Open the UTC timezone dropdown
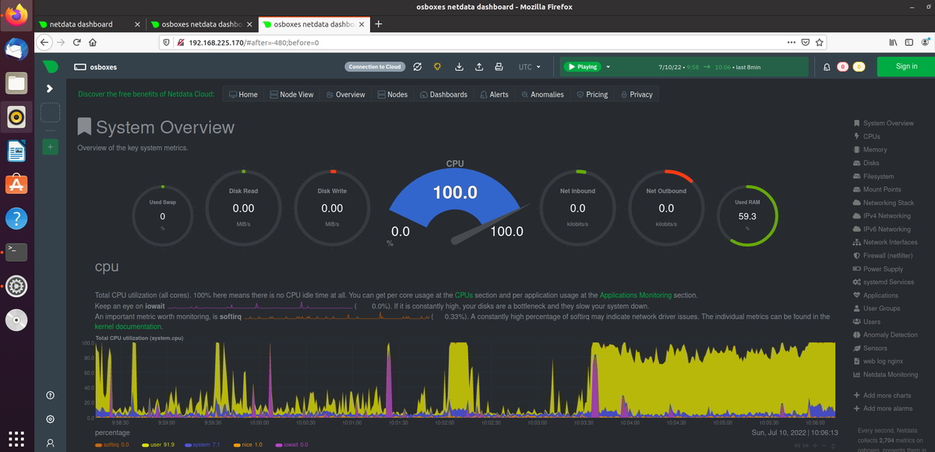935x452 pixels. 530,67
